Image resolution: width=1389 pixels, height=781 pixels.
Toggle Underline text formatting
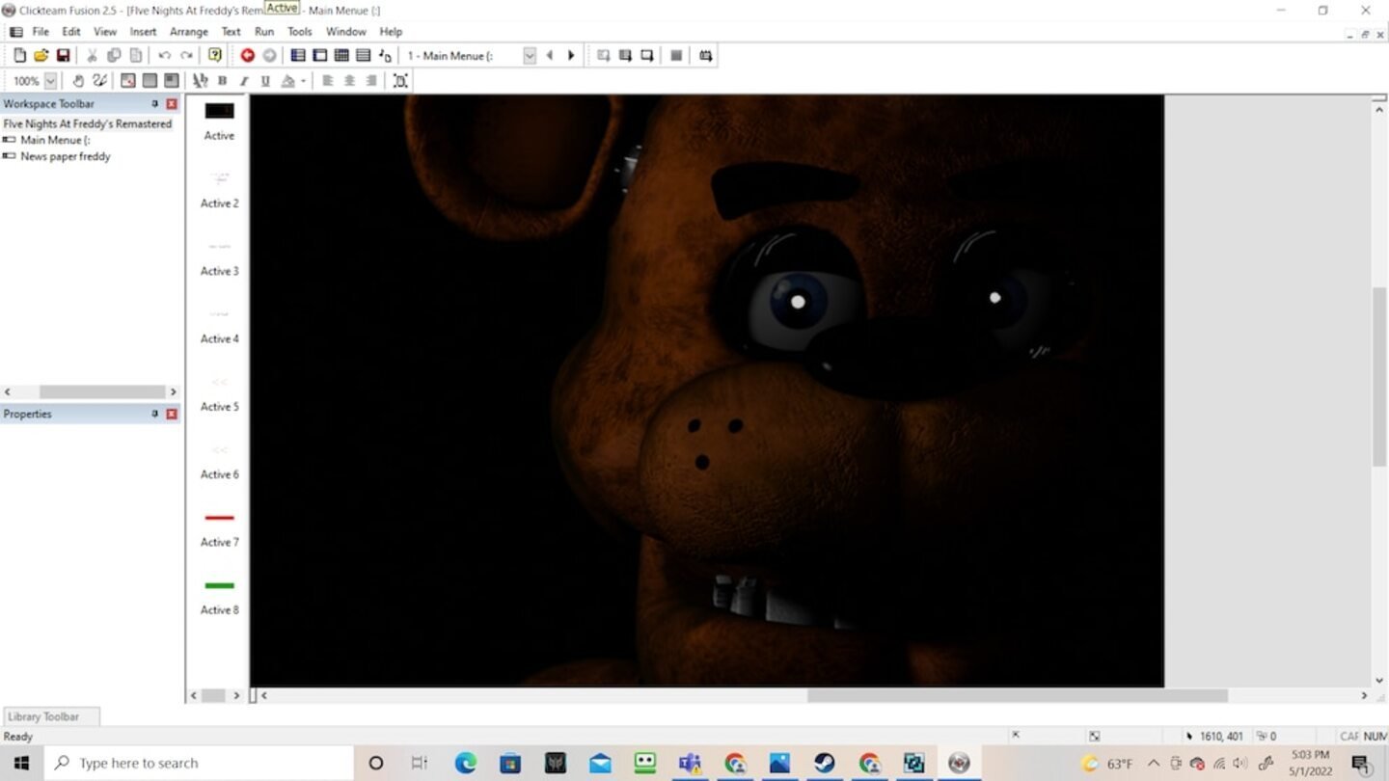(x=265, y=81)
